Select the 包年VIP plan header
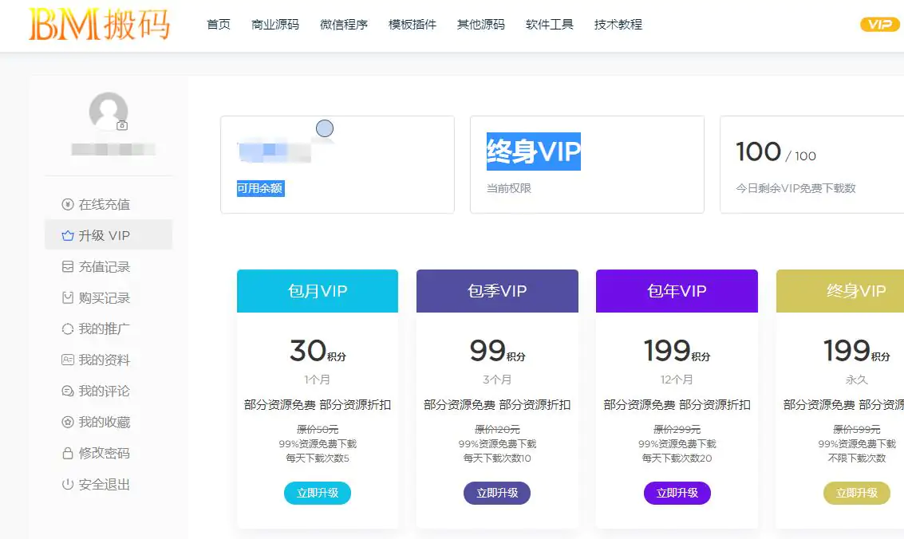Viewport: 904px width, 539px height. [x=677, y=291]
